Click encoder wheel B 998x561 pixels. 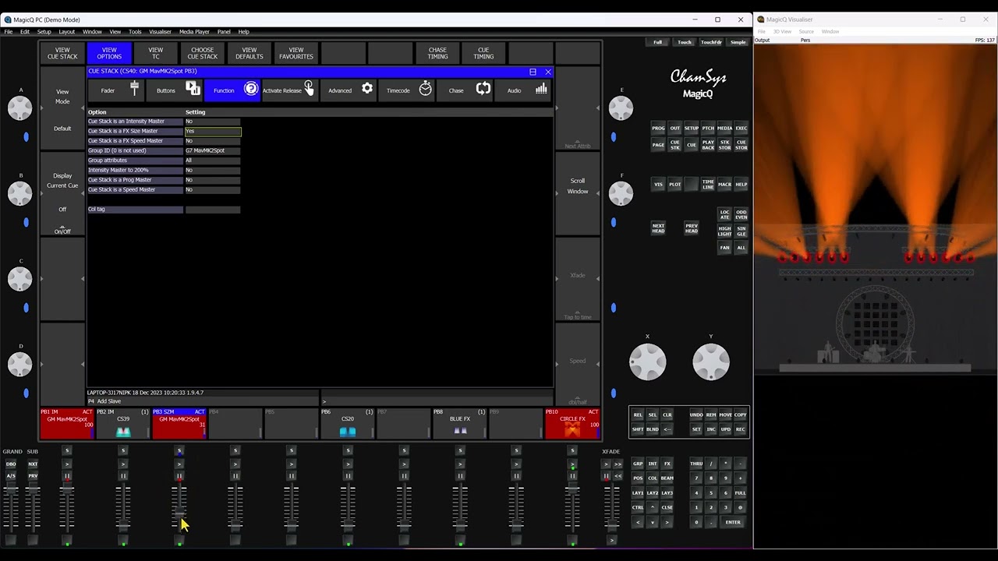point(20,192)
